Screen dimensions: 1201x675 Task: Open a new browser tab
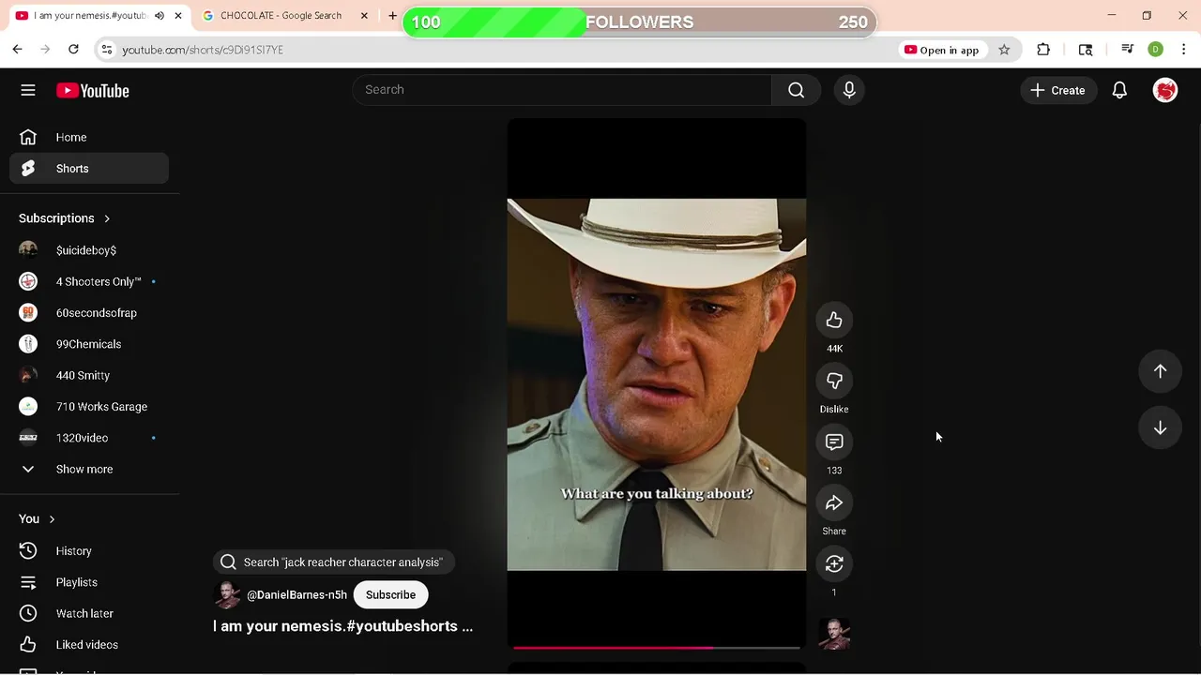[x=392, y=16]
